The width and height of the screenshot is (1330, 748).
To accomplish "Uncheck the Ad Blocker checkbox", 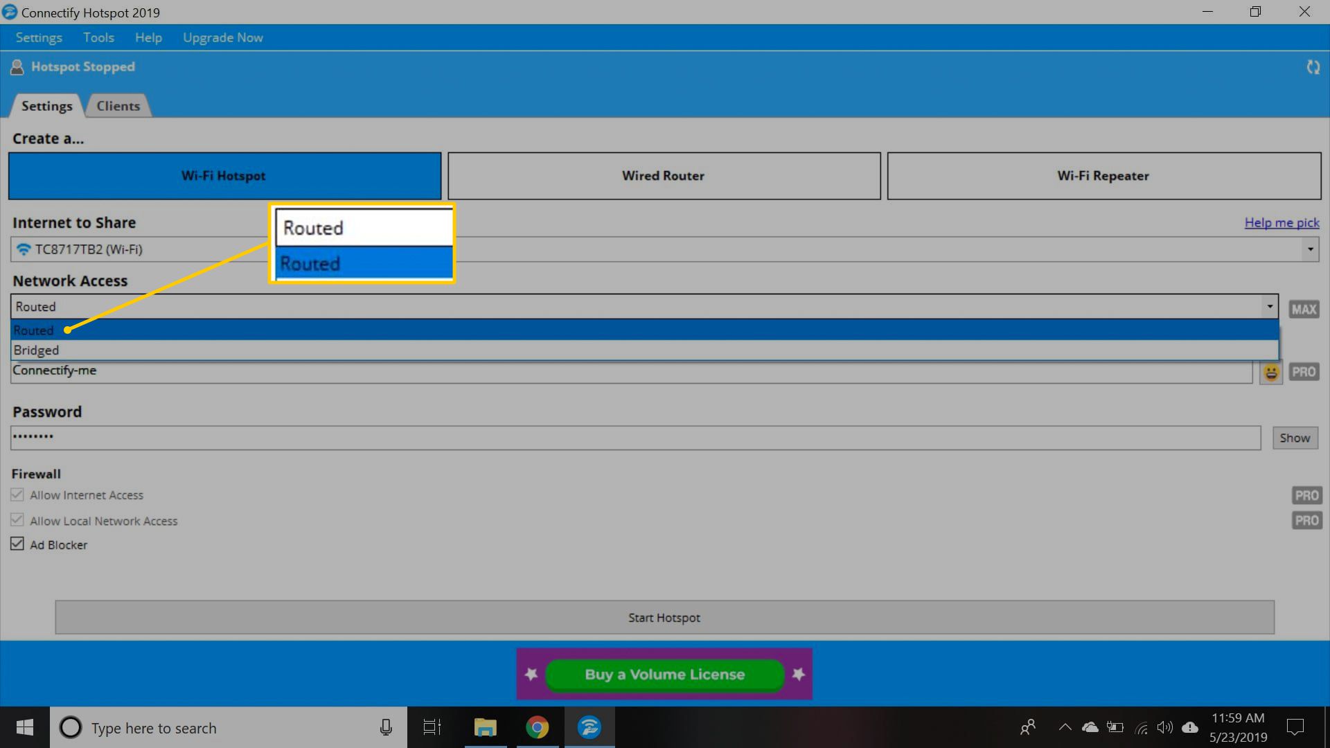I will pyautogui.click(x=17, y=544).
